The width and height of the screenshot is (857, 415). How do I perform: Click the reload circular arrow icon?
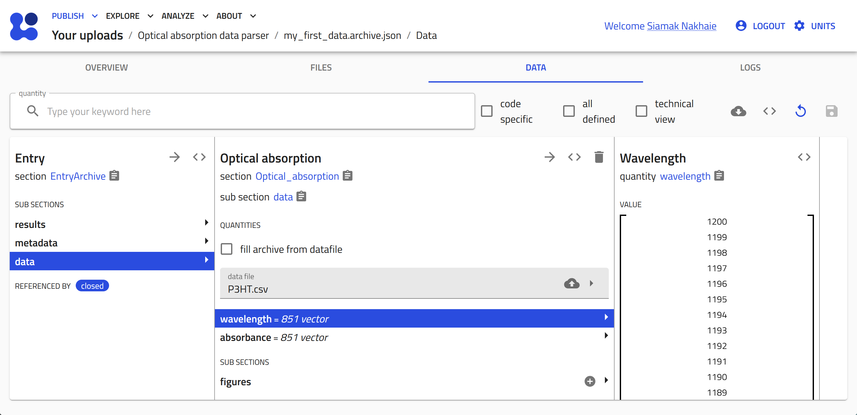coord(800,111)
